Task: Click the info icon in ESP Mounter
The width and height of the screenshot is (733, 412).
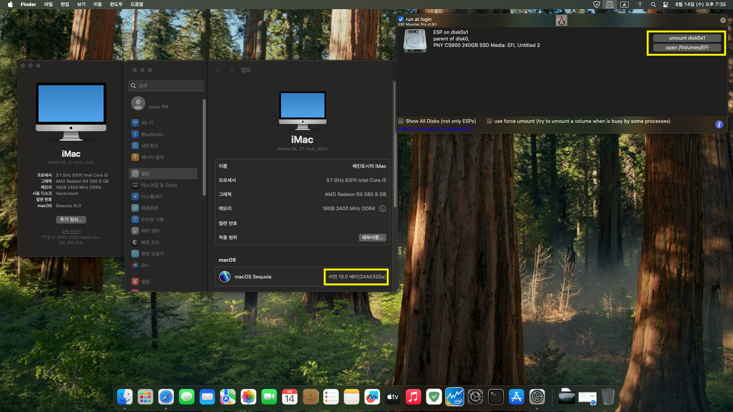Action: (719, 125)
